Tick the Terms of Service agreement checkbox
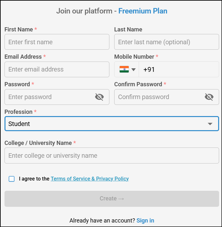Viewport: 222px width, 227px height. [12, 179]
